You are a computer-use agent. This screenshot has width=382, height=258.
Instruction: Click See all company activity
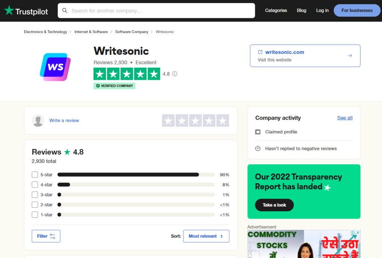[x=345, y=118]
